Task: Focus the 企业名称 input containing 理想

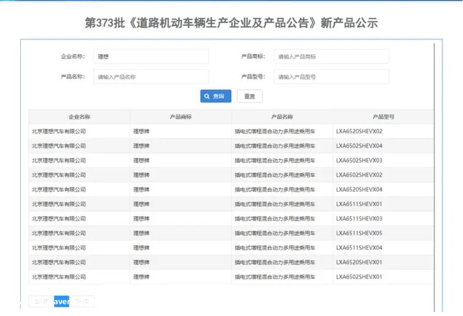Action: pyautogui.click(x=151, y=56)
